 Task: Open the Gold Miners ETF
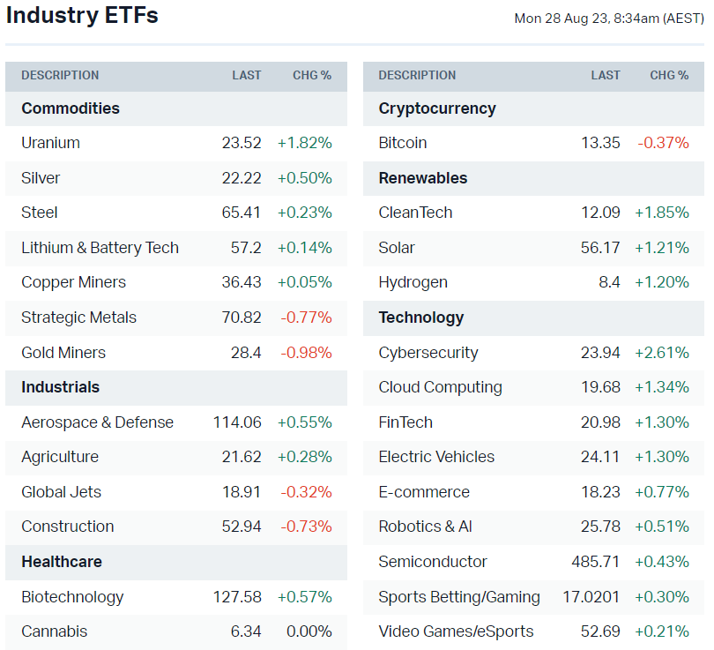[x=63, y=353]
